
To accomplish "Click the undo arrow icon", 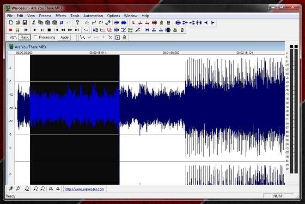I will [68, 23].
